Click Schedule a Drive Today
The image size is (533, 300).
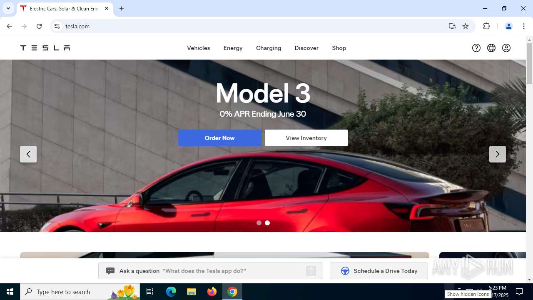pos(379,271)
